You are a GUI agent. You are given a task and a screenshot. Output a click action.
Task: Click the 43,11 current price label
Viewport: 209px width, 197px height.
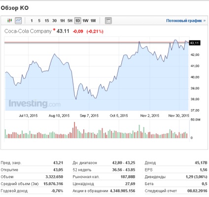pyautogui.click(x=195, y=43)
